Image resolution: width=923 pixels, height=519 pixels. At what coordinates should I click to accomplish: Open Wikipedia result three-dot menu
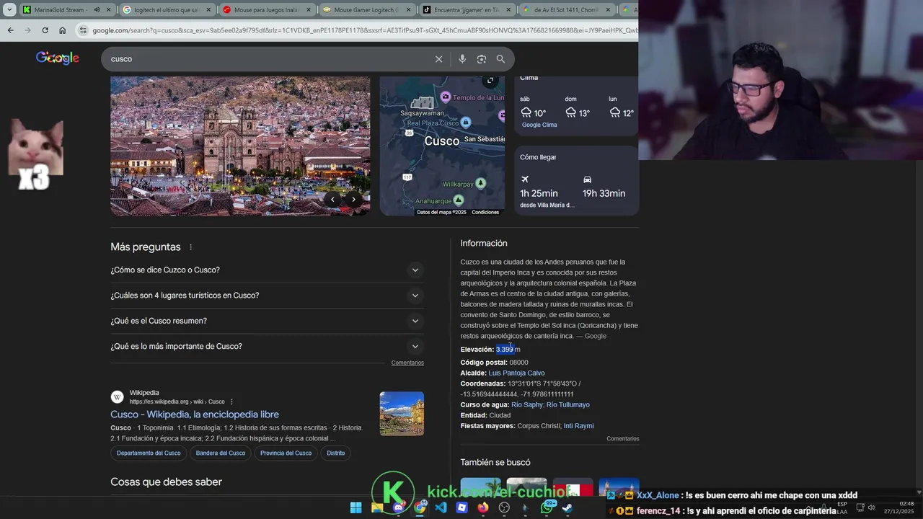(231, 402)
